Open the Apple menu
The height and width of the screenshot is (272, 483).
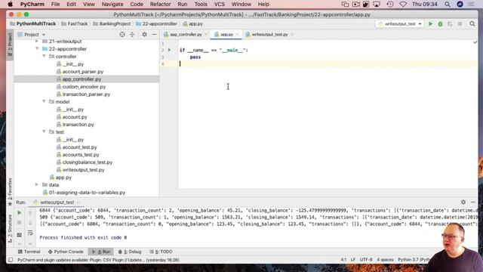click(x=10, y=5)
